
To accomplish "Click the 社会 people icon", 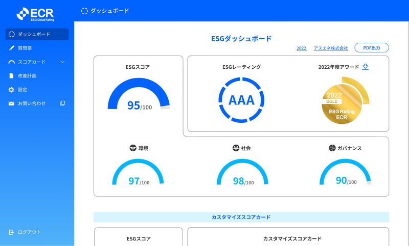I will (236, 148).
